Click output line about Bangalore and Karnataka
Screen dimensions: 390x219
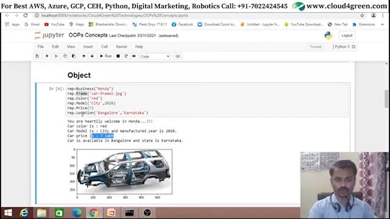(x=125, y=141)
